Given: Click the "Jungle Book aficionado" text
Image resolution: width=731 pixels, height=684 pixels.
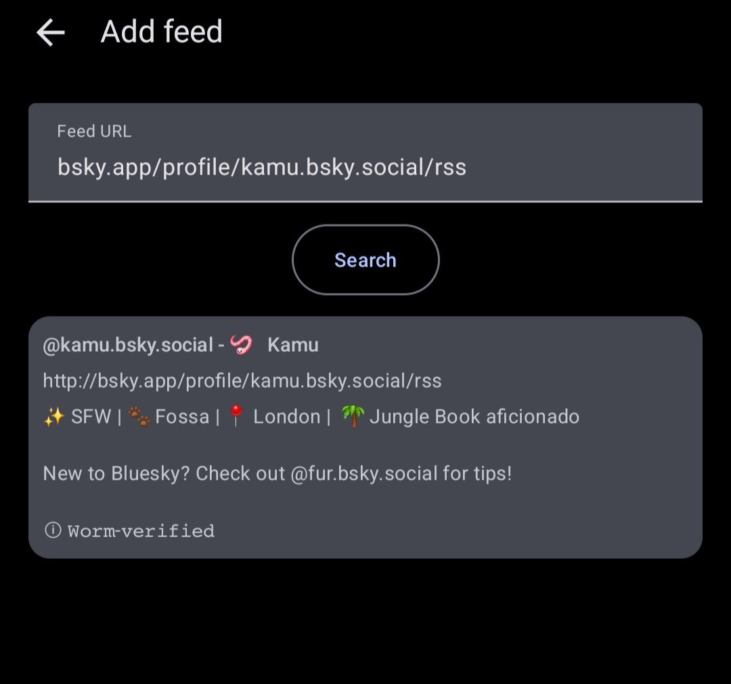Looking at the screenshot, I should coord(474,417).
